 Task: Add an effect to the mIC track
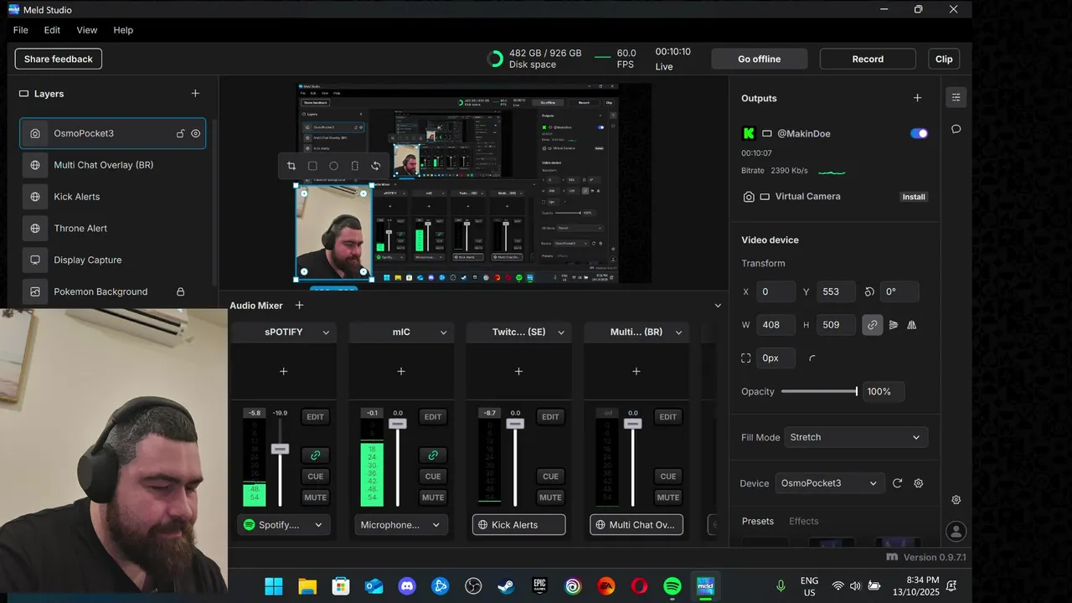[x=401, y=371]
